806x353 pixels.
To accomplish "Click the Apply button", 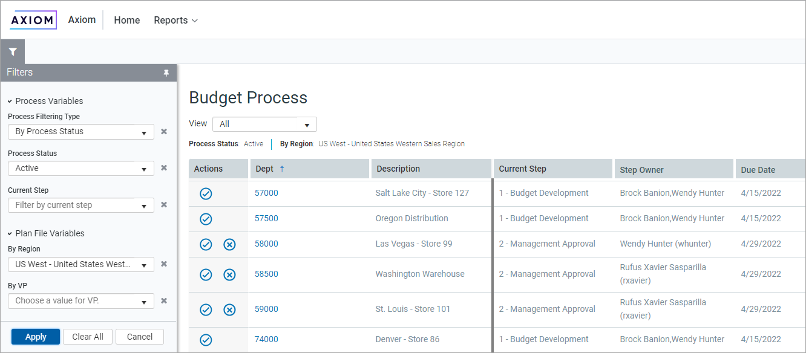I will pyautogui.click(x=36, y=337).
